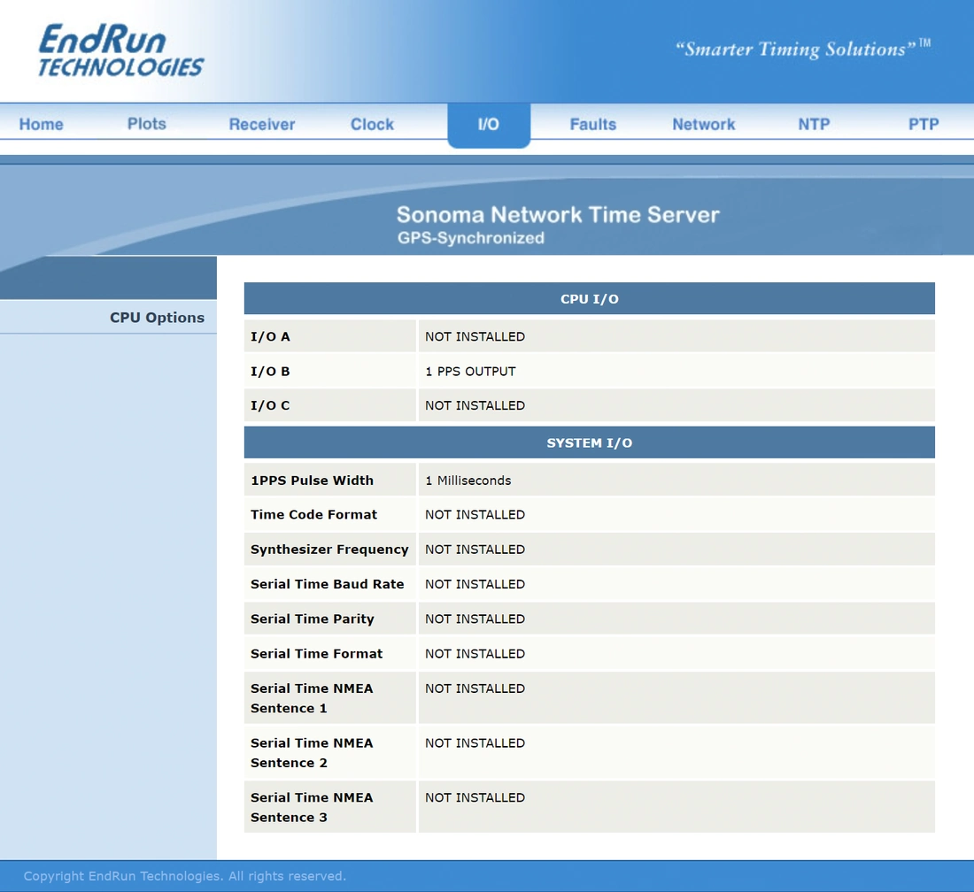Screen dimensions: 974x892
Task: Click the copyright notice in footer
Action: [x=184, y=876]
